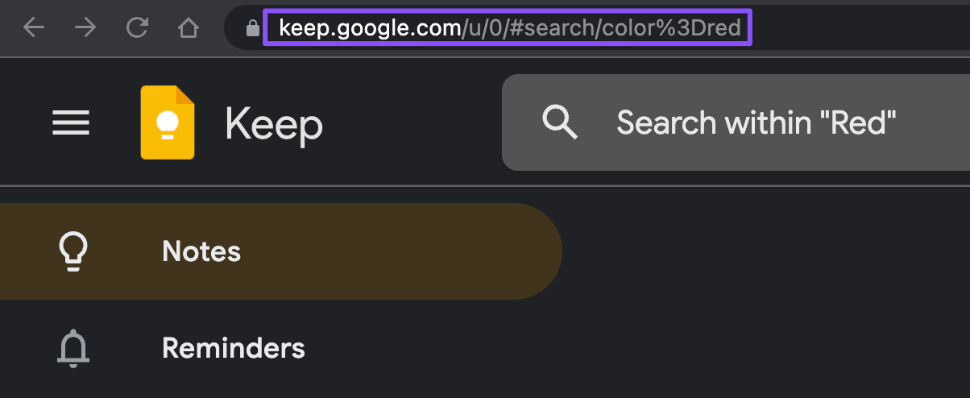Click the yellow Keep lightbulb logo

pos(168,122)
